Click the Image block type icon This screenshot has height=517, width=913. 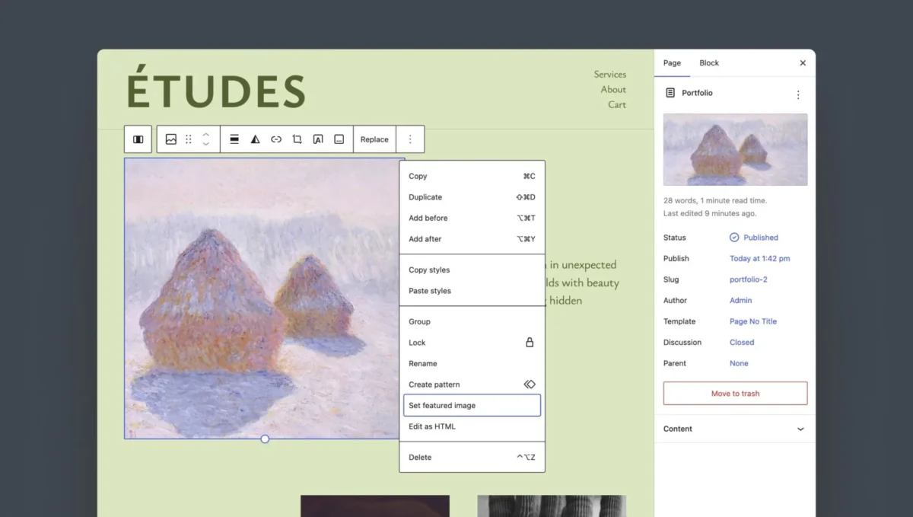pos(171,139)
